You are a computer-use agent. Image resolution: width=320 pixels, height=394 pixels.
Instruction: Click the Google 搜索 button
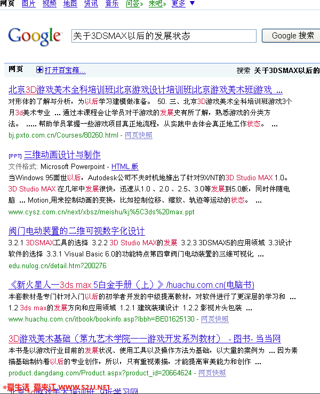pyautogui.click(x=291, y=36)
